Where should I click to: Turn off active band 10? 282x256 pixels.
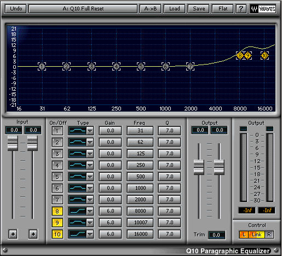(57, 234)
